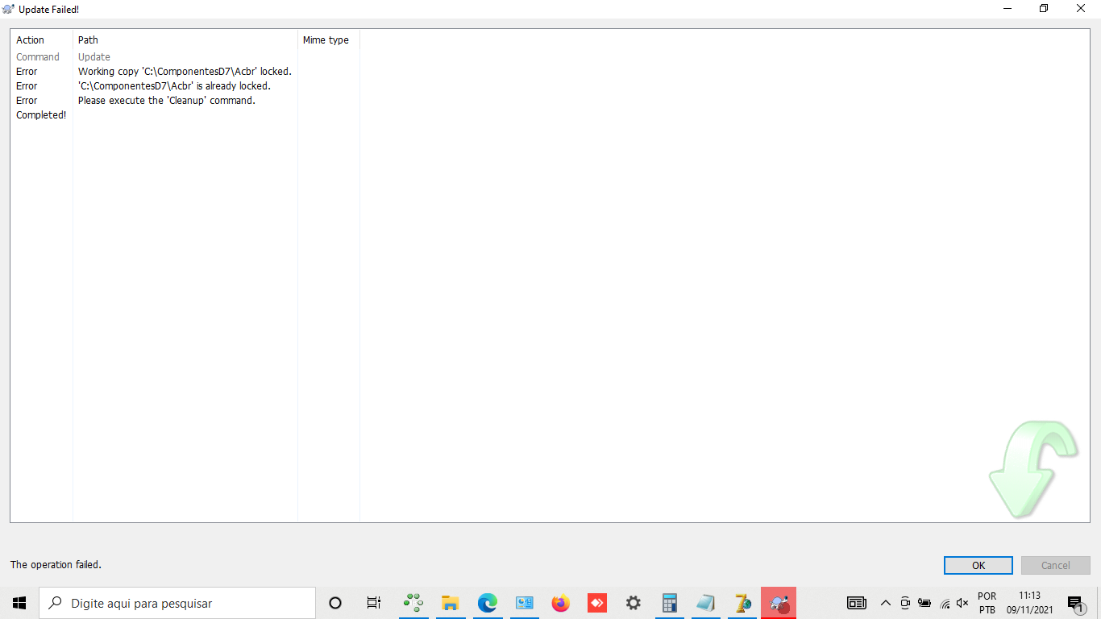The width and height of the screenshot is (1101, 619).
Task: Open Cortana circle icon
Action: [335, 603]
